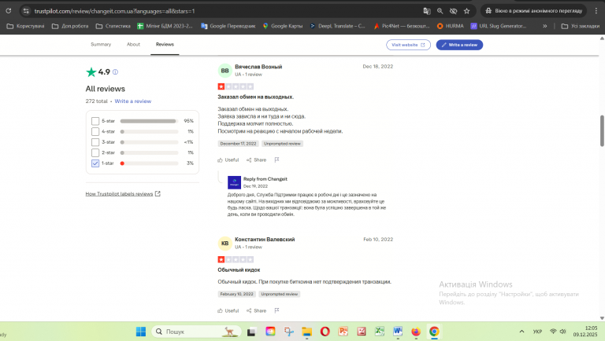The image size is (605, 341).
Task: Open the Користувачі bookmarks folder
Action: [25, 26]
